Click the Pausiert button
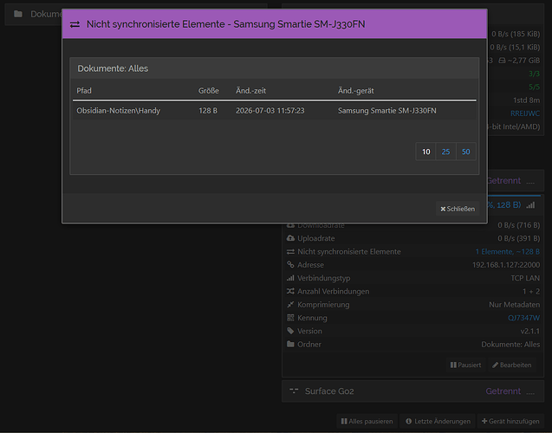This screenshot has width=552, height=433. [465, 365]
